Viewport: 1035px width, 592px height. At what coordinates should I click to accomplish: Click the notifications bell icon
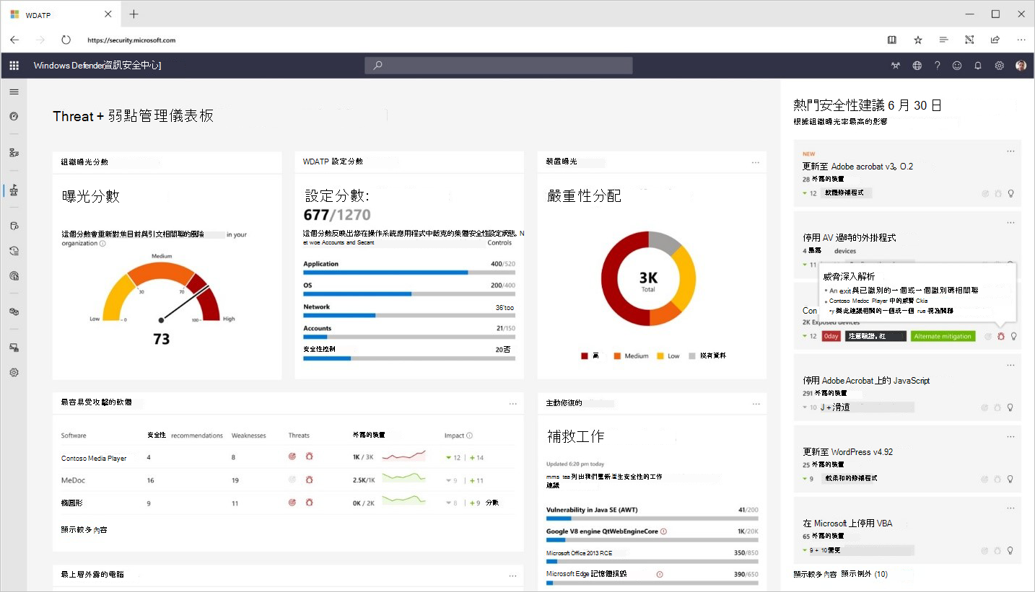[978, 66]
